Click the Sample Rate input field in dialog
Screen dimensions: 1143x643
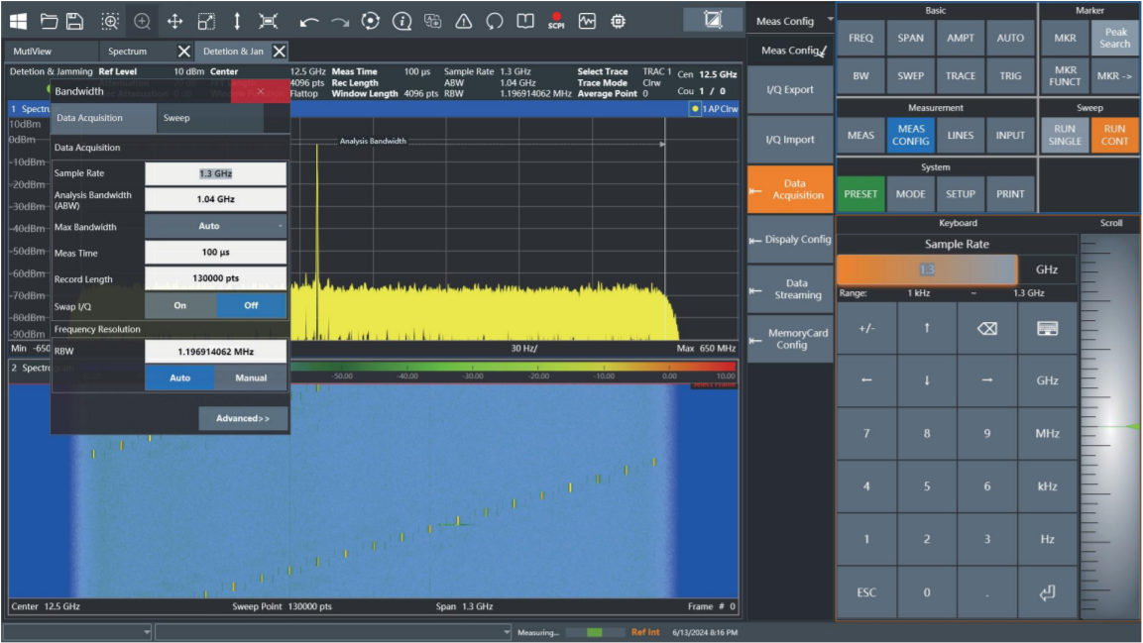tap(215, 173)
